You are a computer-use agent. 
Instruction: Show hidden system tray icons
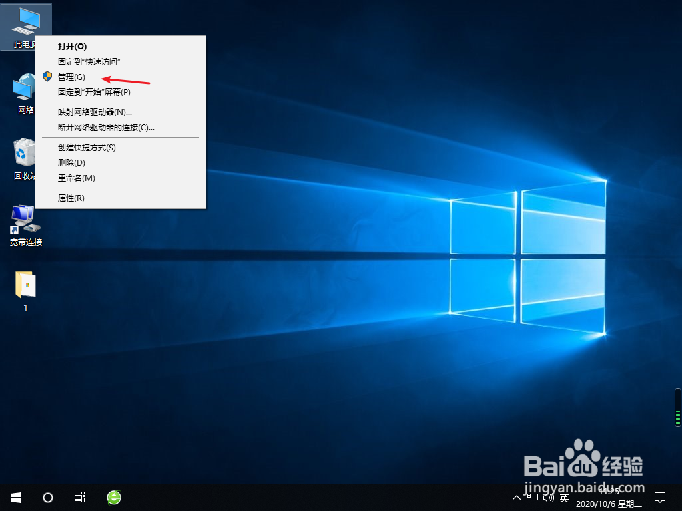tap(517, 498)
